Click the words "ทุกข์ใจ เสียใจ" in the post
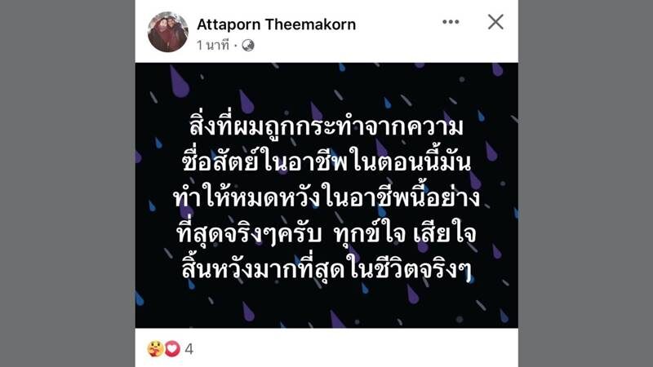The height and width of the screenshot is (367, 653). pos(405,234)
